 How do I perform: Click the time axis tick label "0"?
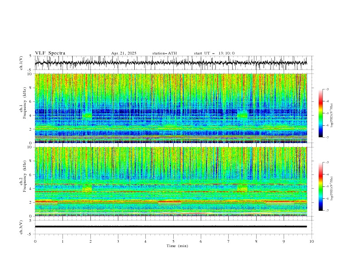[x=35, y=241]
